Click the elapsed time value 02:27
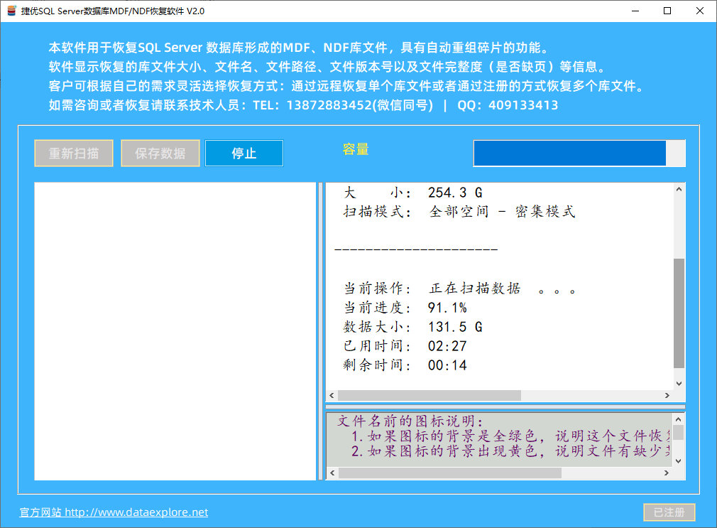717x528 pixels. (447, 346)
